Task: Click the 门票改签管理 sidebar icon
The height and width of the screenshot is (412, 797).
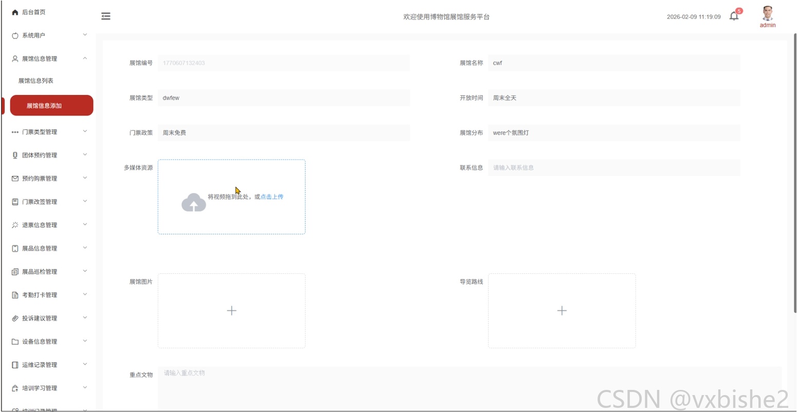Action: tap(15, 202)
